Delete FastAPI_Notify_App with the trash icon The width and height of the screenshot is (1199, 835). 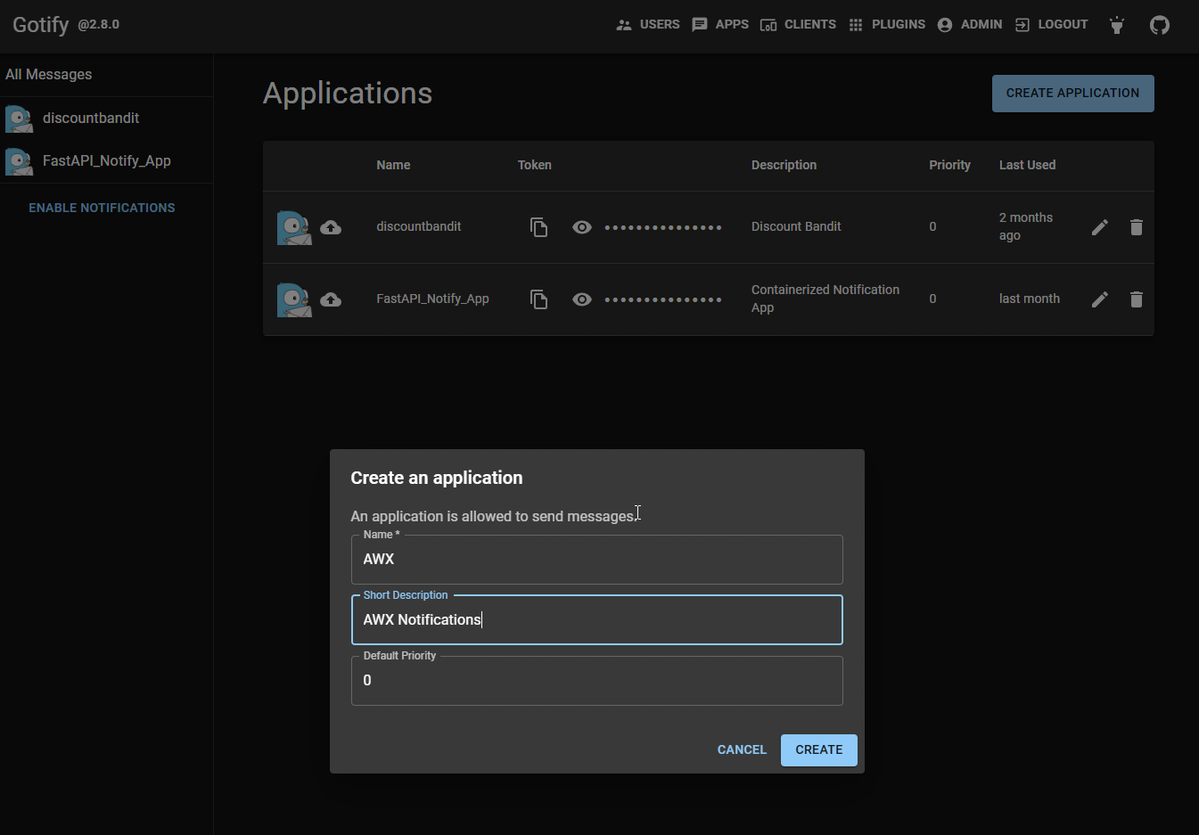(x=1136, y=299)
